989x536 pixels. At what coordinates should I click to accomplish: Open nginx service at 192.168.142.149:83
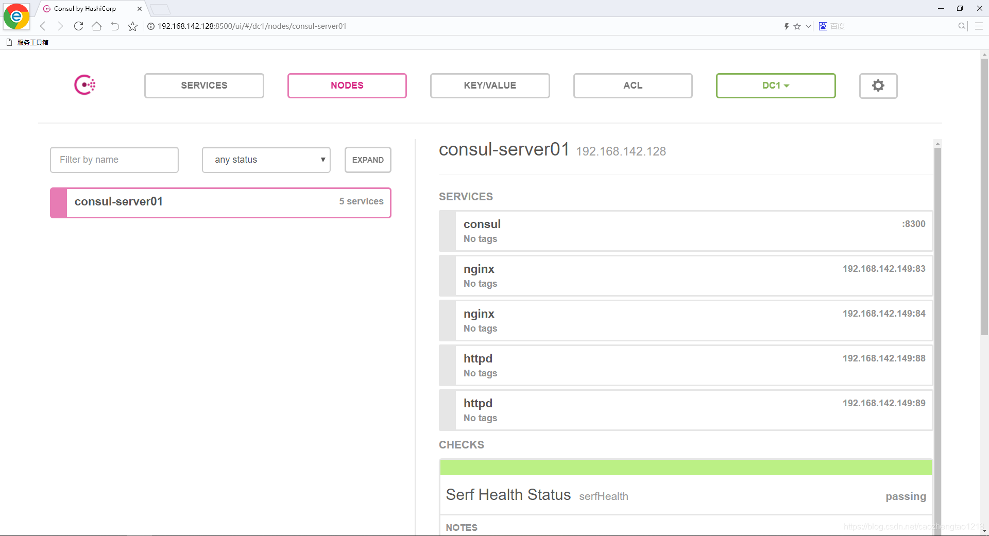[x=686, y=275]
